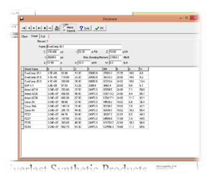The height and width of the screenshot is (185, 214).
Task: Select the Sheet tab
Action: tap(34, 36)
